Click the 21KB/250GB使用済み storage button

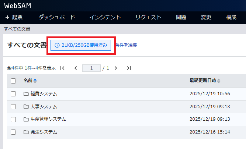(x=81, y=45)
